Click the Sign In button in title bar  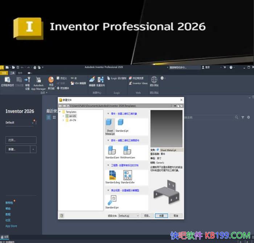[x=206, y=67]
